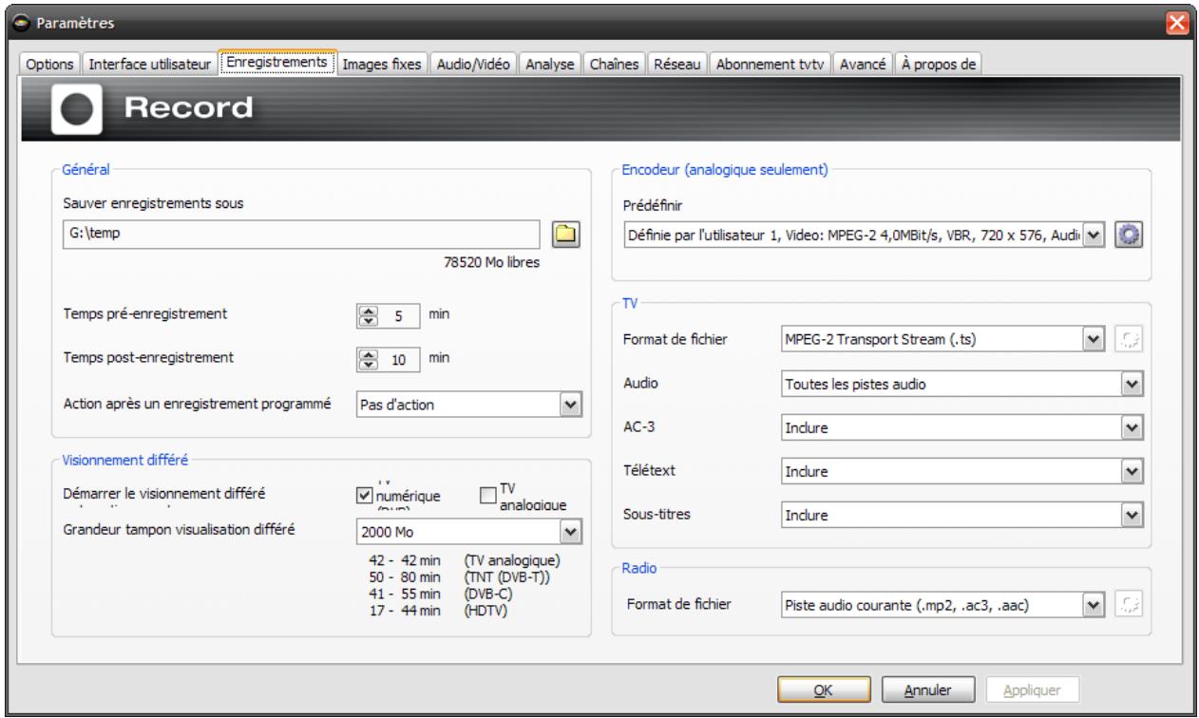1199x718 pixels.
Task: Click settings icon beside TV file format
Action: (x=1128, y=339)
